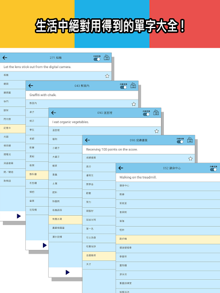Tap the '093' title in the third header
The height and width of the screenshot is (293, 220).
coord(105,113)
